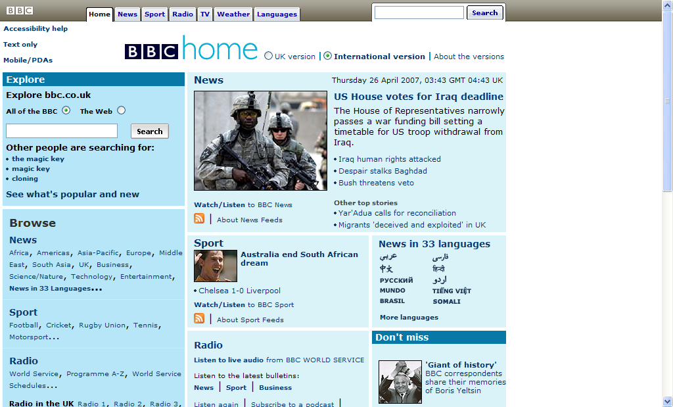673x407 pixels.
Task: Switch to the Weather tab
Action: [x=233, y=14]
